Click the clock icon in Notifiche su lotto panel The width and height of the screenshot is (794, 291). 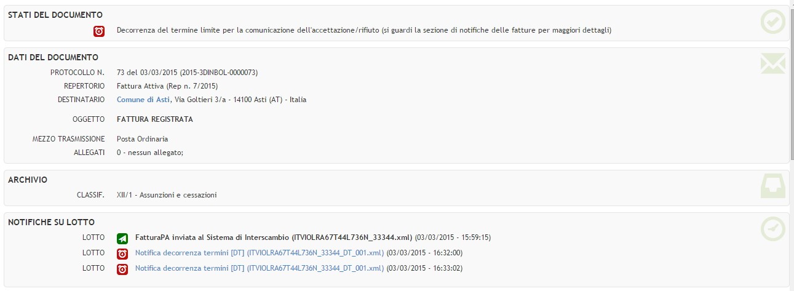tap(772, 229)
